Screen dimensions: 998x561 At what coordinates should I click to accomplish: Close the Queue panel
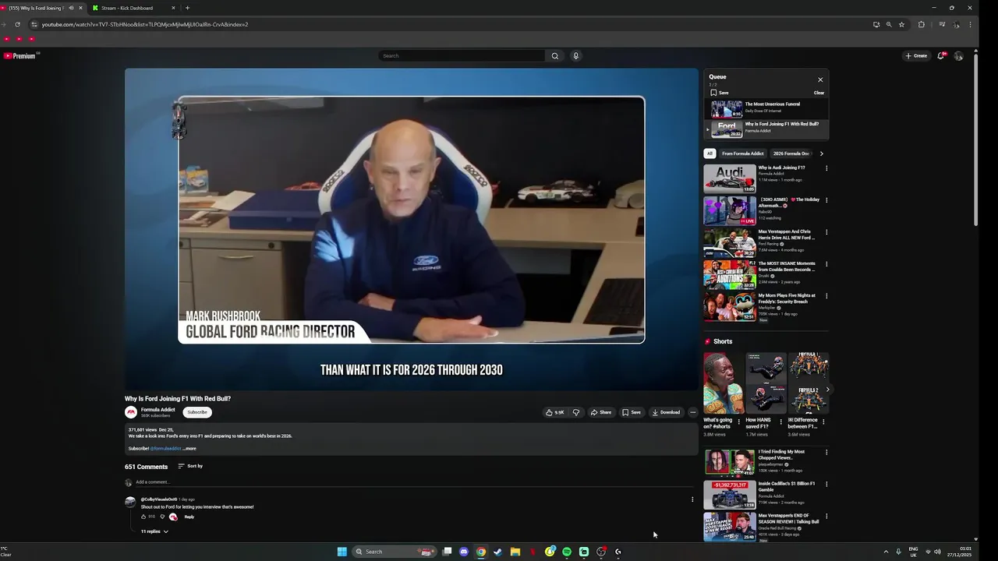820,79
